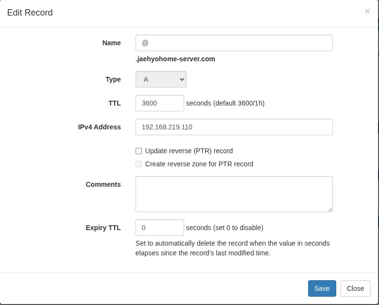Click the Comments resize handle corner

[330, 209]
